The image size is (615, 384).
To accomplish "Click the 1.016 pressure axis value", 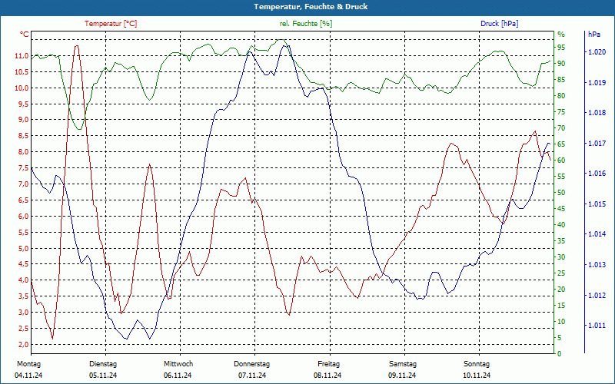I will (597, 174).
